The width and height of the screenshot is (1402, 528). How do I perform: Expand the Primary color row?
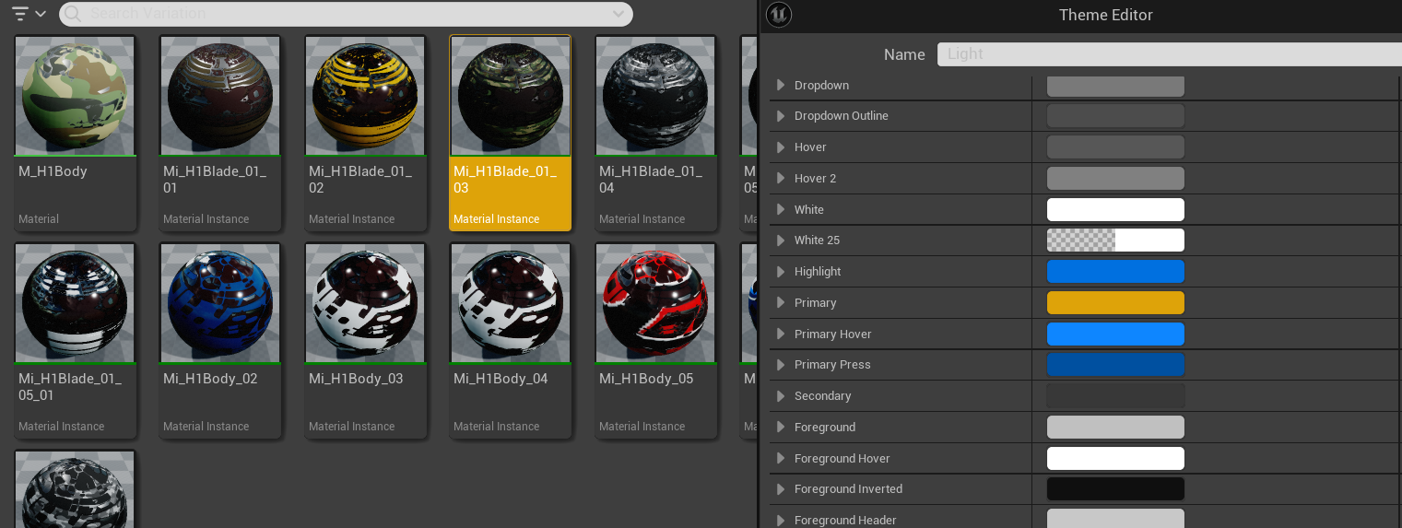(x=781, y=302)
